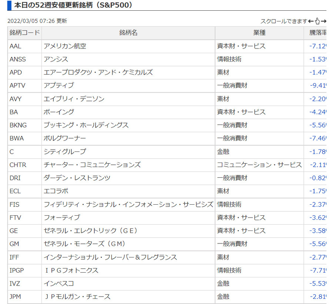Click the 銘柄コード column header
This screenshot has height=304, width=333.
pyautogui.click(x=25, y=33)
